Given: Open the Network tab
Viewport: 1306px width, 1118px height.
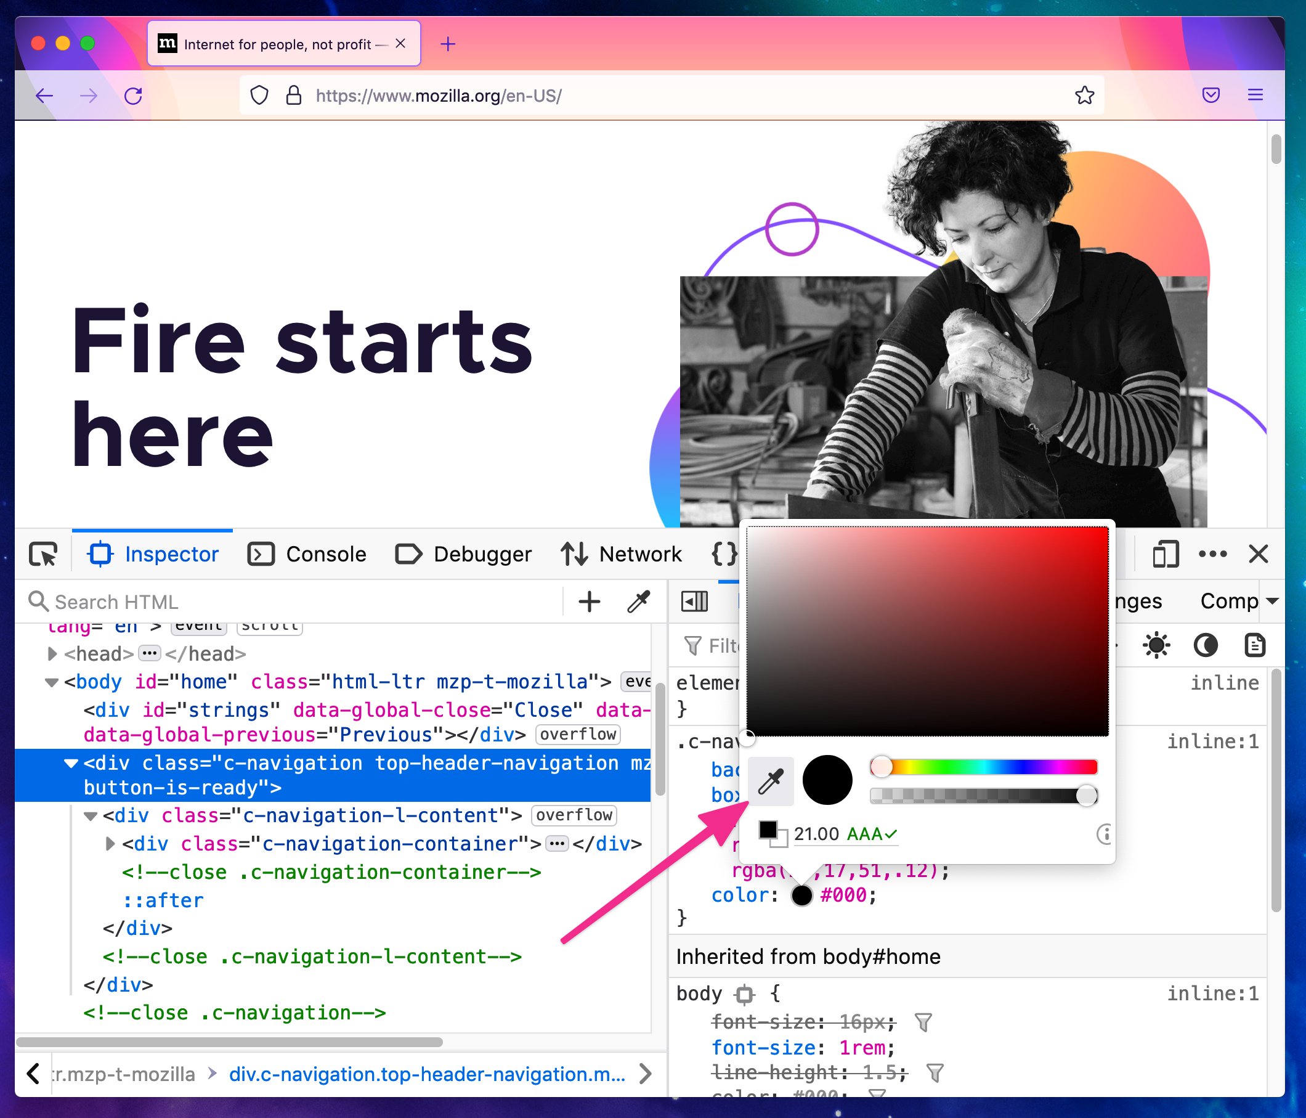Looking at the screenshot, I should click(x=622, y=554).
